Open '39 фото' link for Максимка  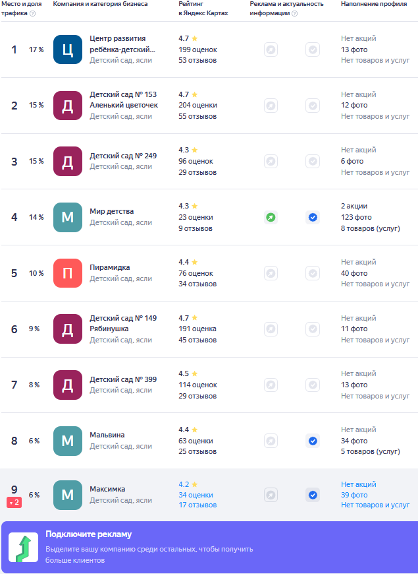coord(354,495)
